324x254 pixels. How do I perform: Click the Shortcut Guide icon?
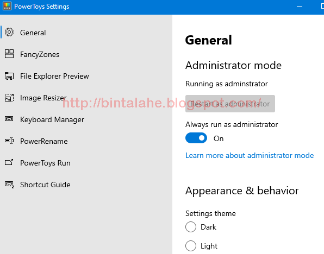tap(9, 185)
